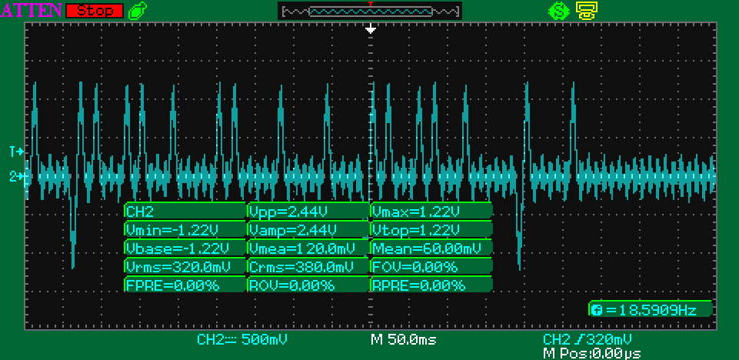Click the white trigger position arrow at top
This screenshot has width=739, height=360.
[x=371, y=28]
